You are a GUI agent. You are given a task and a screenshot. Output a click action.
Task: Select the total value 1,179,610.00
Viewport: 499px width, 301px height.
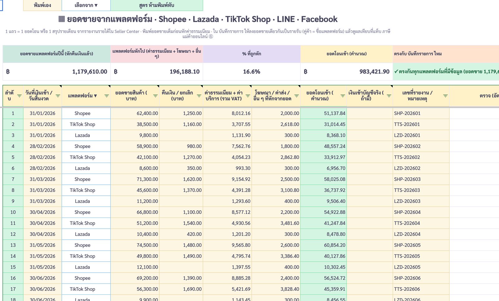[56, 72]
